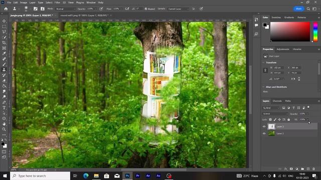Add a layer mask
Viewport: 321px width, 180px height.
click(x=291, y=169)
